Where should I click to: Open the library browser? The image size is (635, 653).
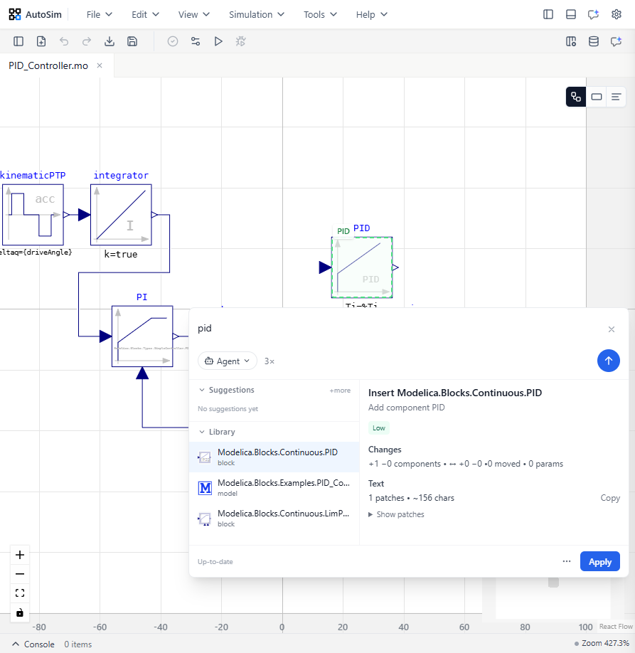593,41
